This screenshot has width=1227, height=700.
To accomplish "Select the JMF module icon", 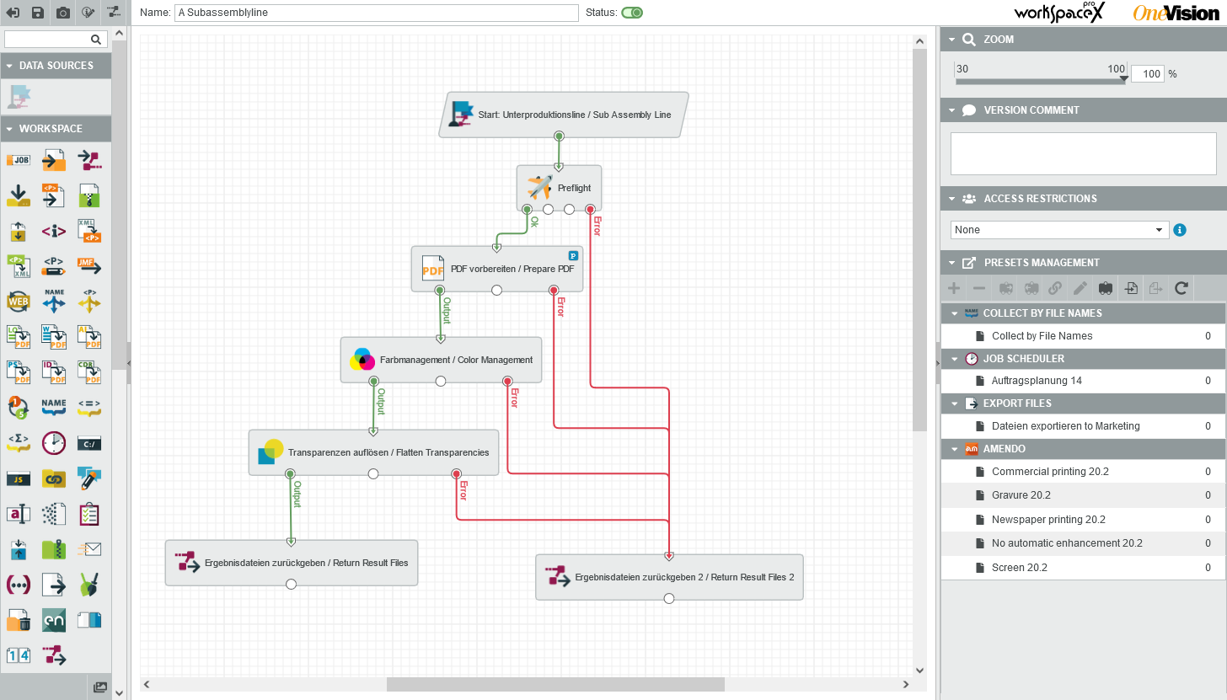I will pyautogui.click(x=89, y=266).
